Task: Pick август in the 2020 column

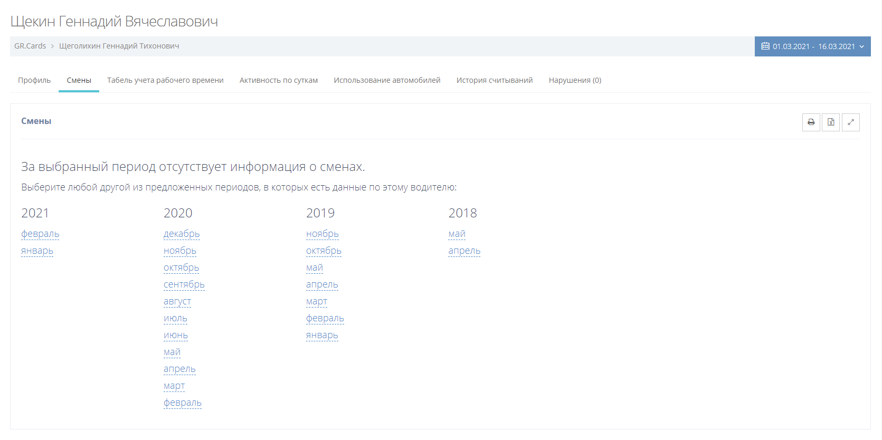Action: [177, 301]
